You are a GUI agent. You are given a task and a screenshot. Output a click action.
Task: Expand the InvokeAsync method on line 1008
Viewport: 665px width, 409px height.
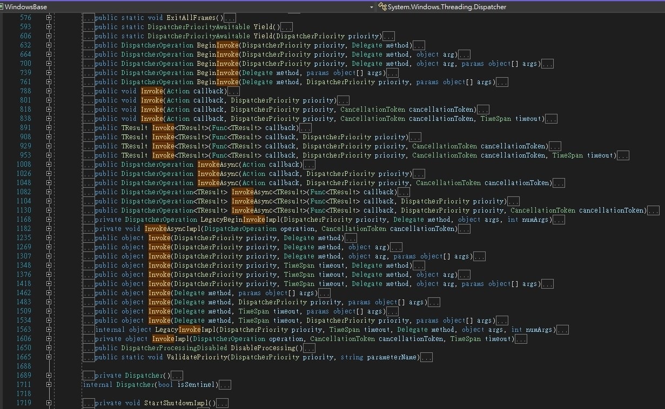(x=49, y=165)
